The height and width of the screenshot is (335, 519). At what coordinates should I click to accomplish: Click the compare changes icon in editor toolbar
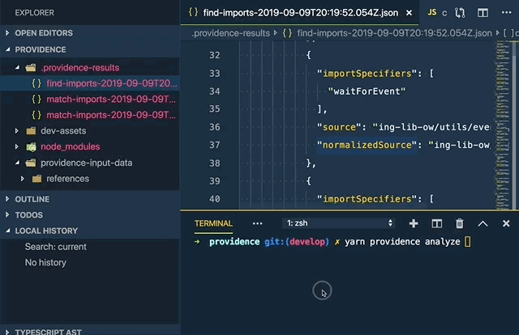pyautogui.click(x=461, y=13)
